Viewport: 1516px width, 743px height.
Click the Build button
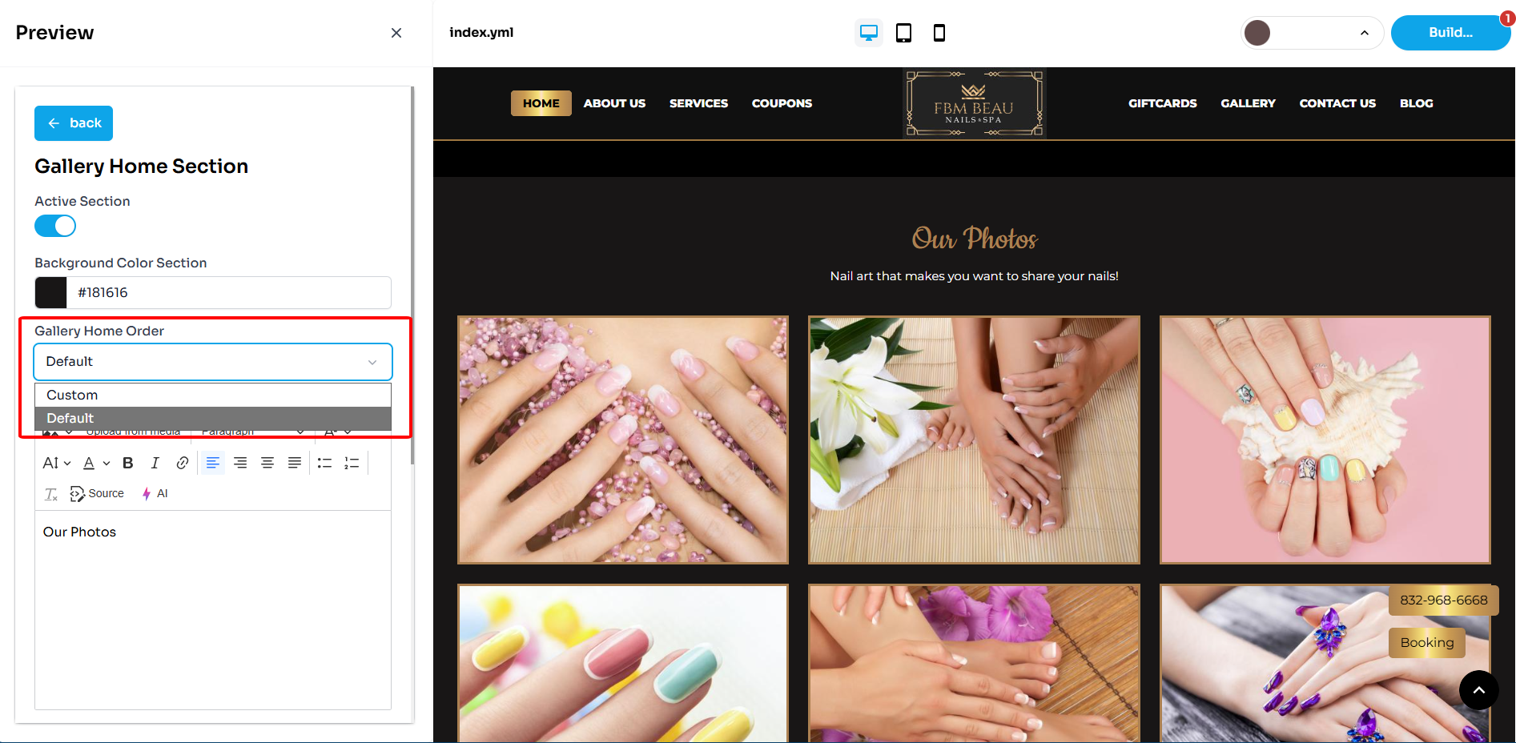pyautogui.click(x=1450, y=33)
